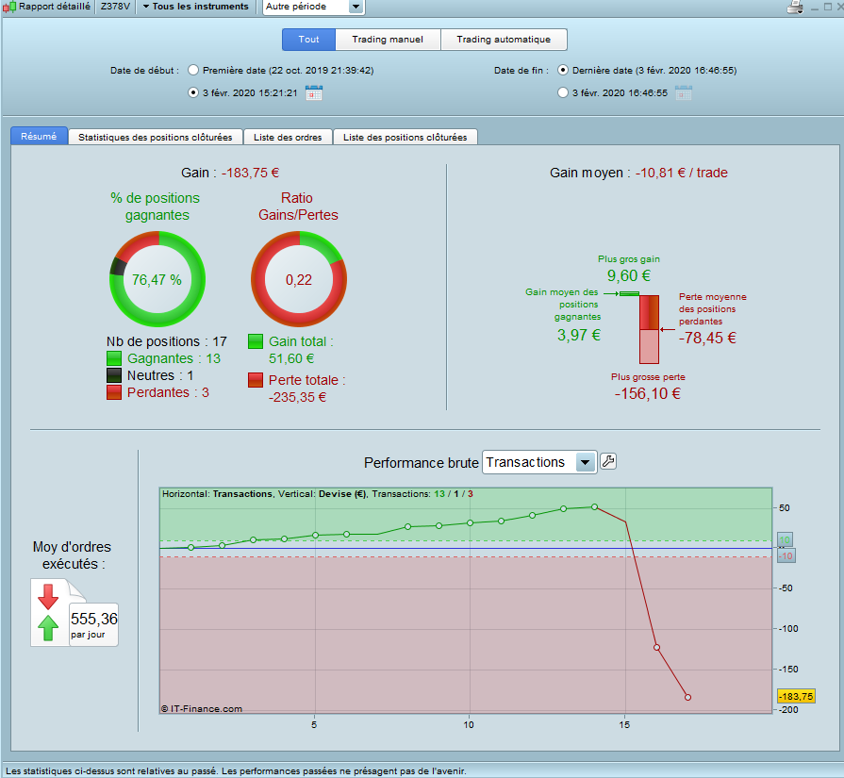
Task: Click the red Perdantes legend square
Action: pos(114,392)
